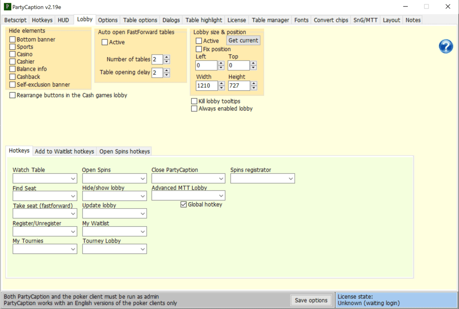459x309 pixels.
Task: Go to the Table options tab
Action: click(140, 20)
